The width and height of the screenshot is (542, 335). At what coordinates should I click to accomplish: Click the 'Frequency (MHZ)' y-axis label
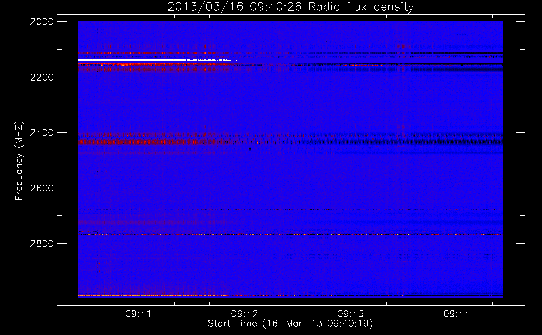[19, 161]
